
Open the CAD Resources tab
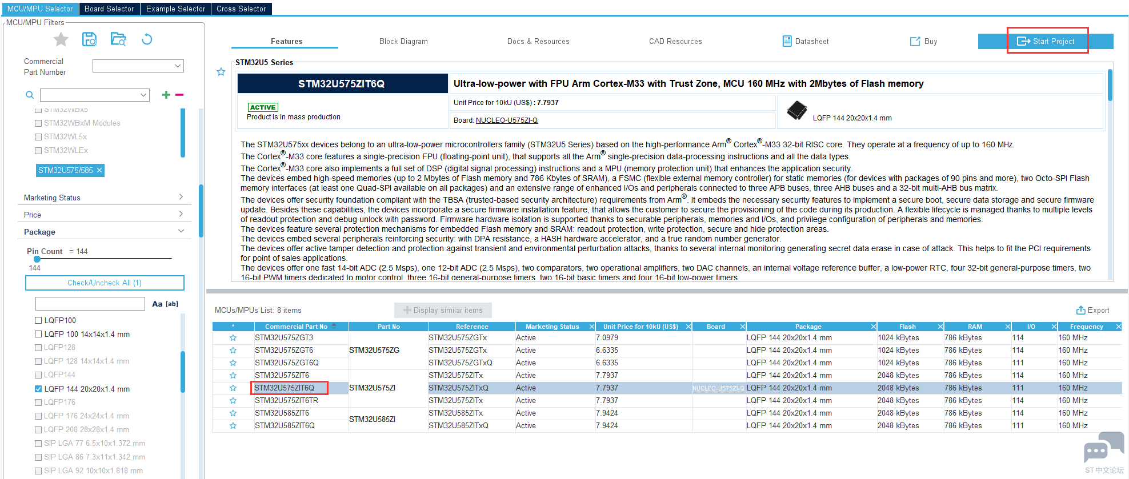[675, 41]
